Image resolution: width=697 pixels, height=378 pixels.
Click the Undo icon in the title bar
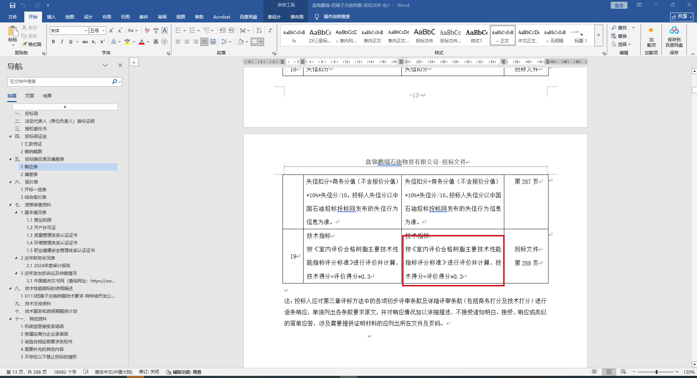tap(24, 5)
